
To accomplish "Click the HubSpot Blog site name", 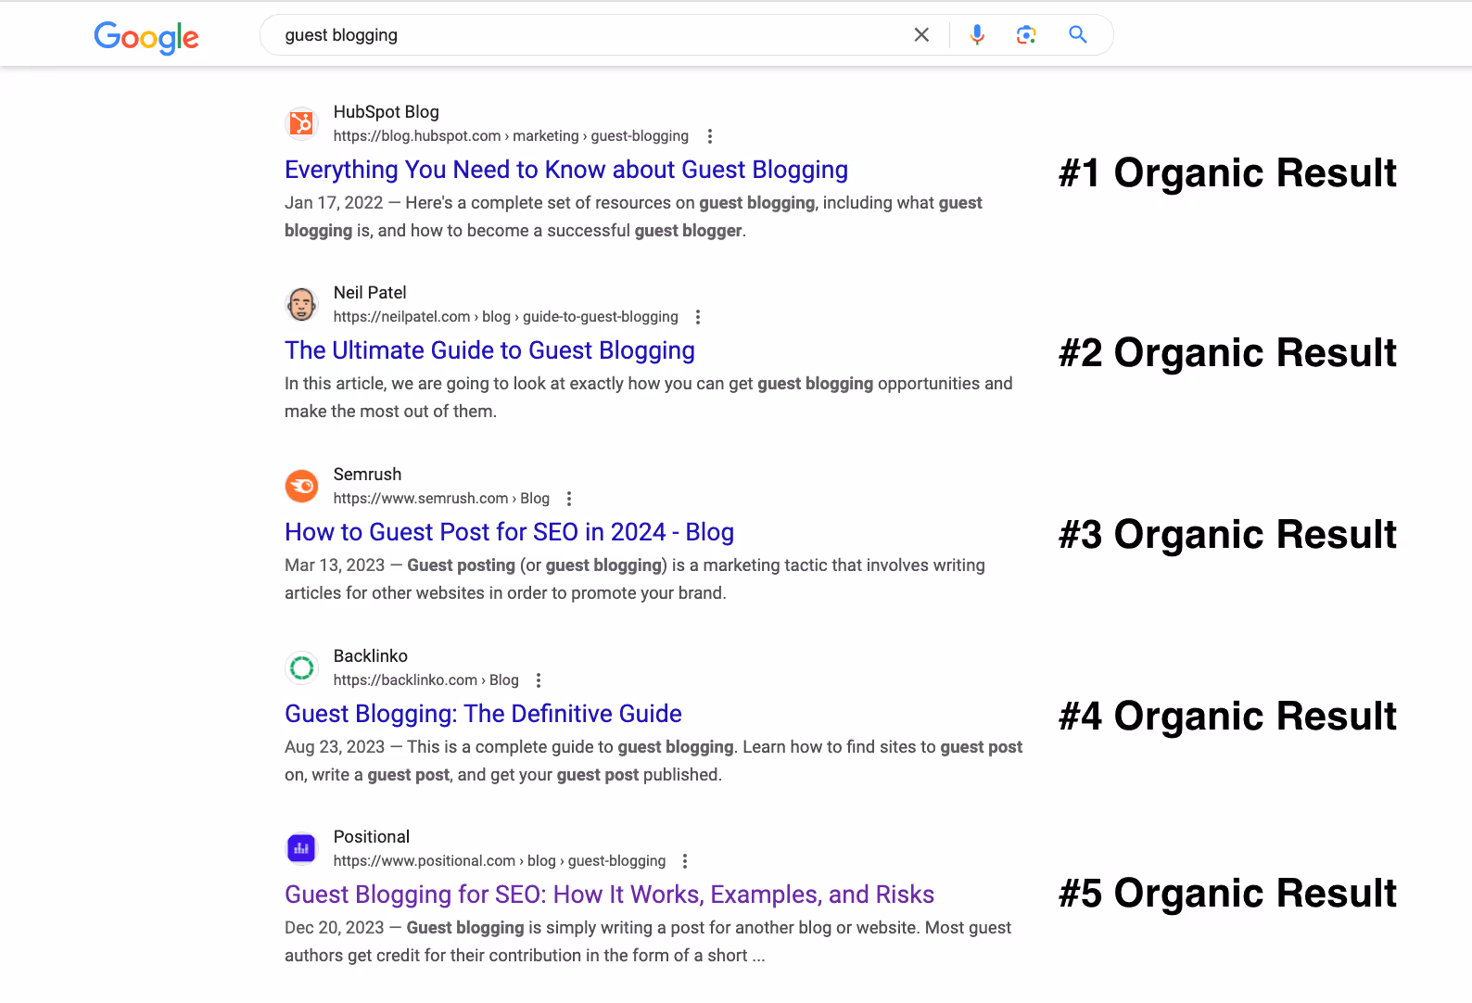I will [387, 112].
